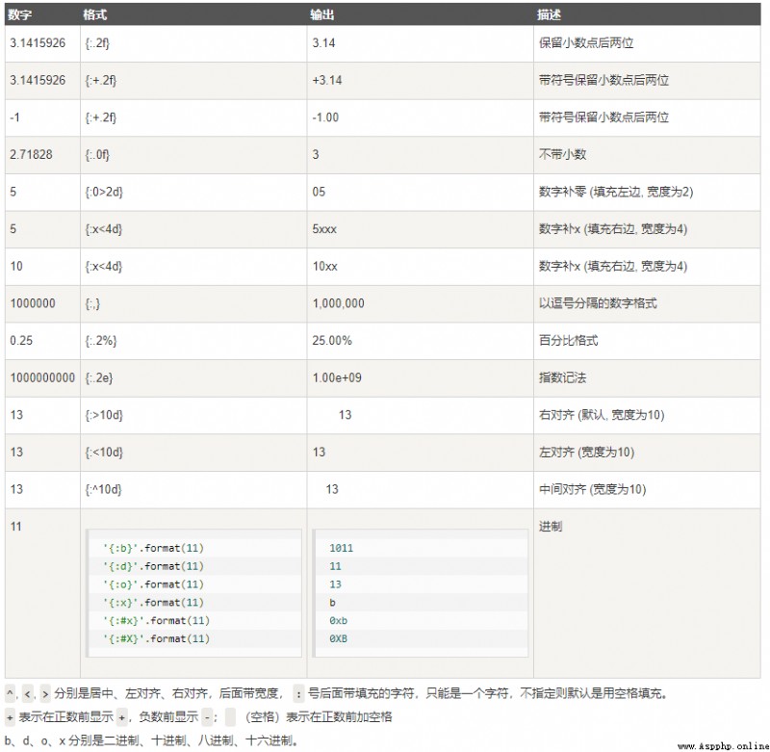Click output 1.00e+09

tap(337, 377)
